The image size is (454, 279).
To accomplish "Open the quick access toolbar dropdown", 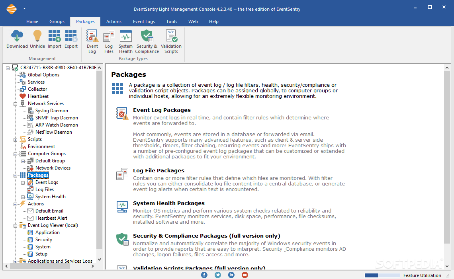I will click(25, 8).
